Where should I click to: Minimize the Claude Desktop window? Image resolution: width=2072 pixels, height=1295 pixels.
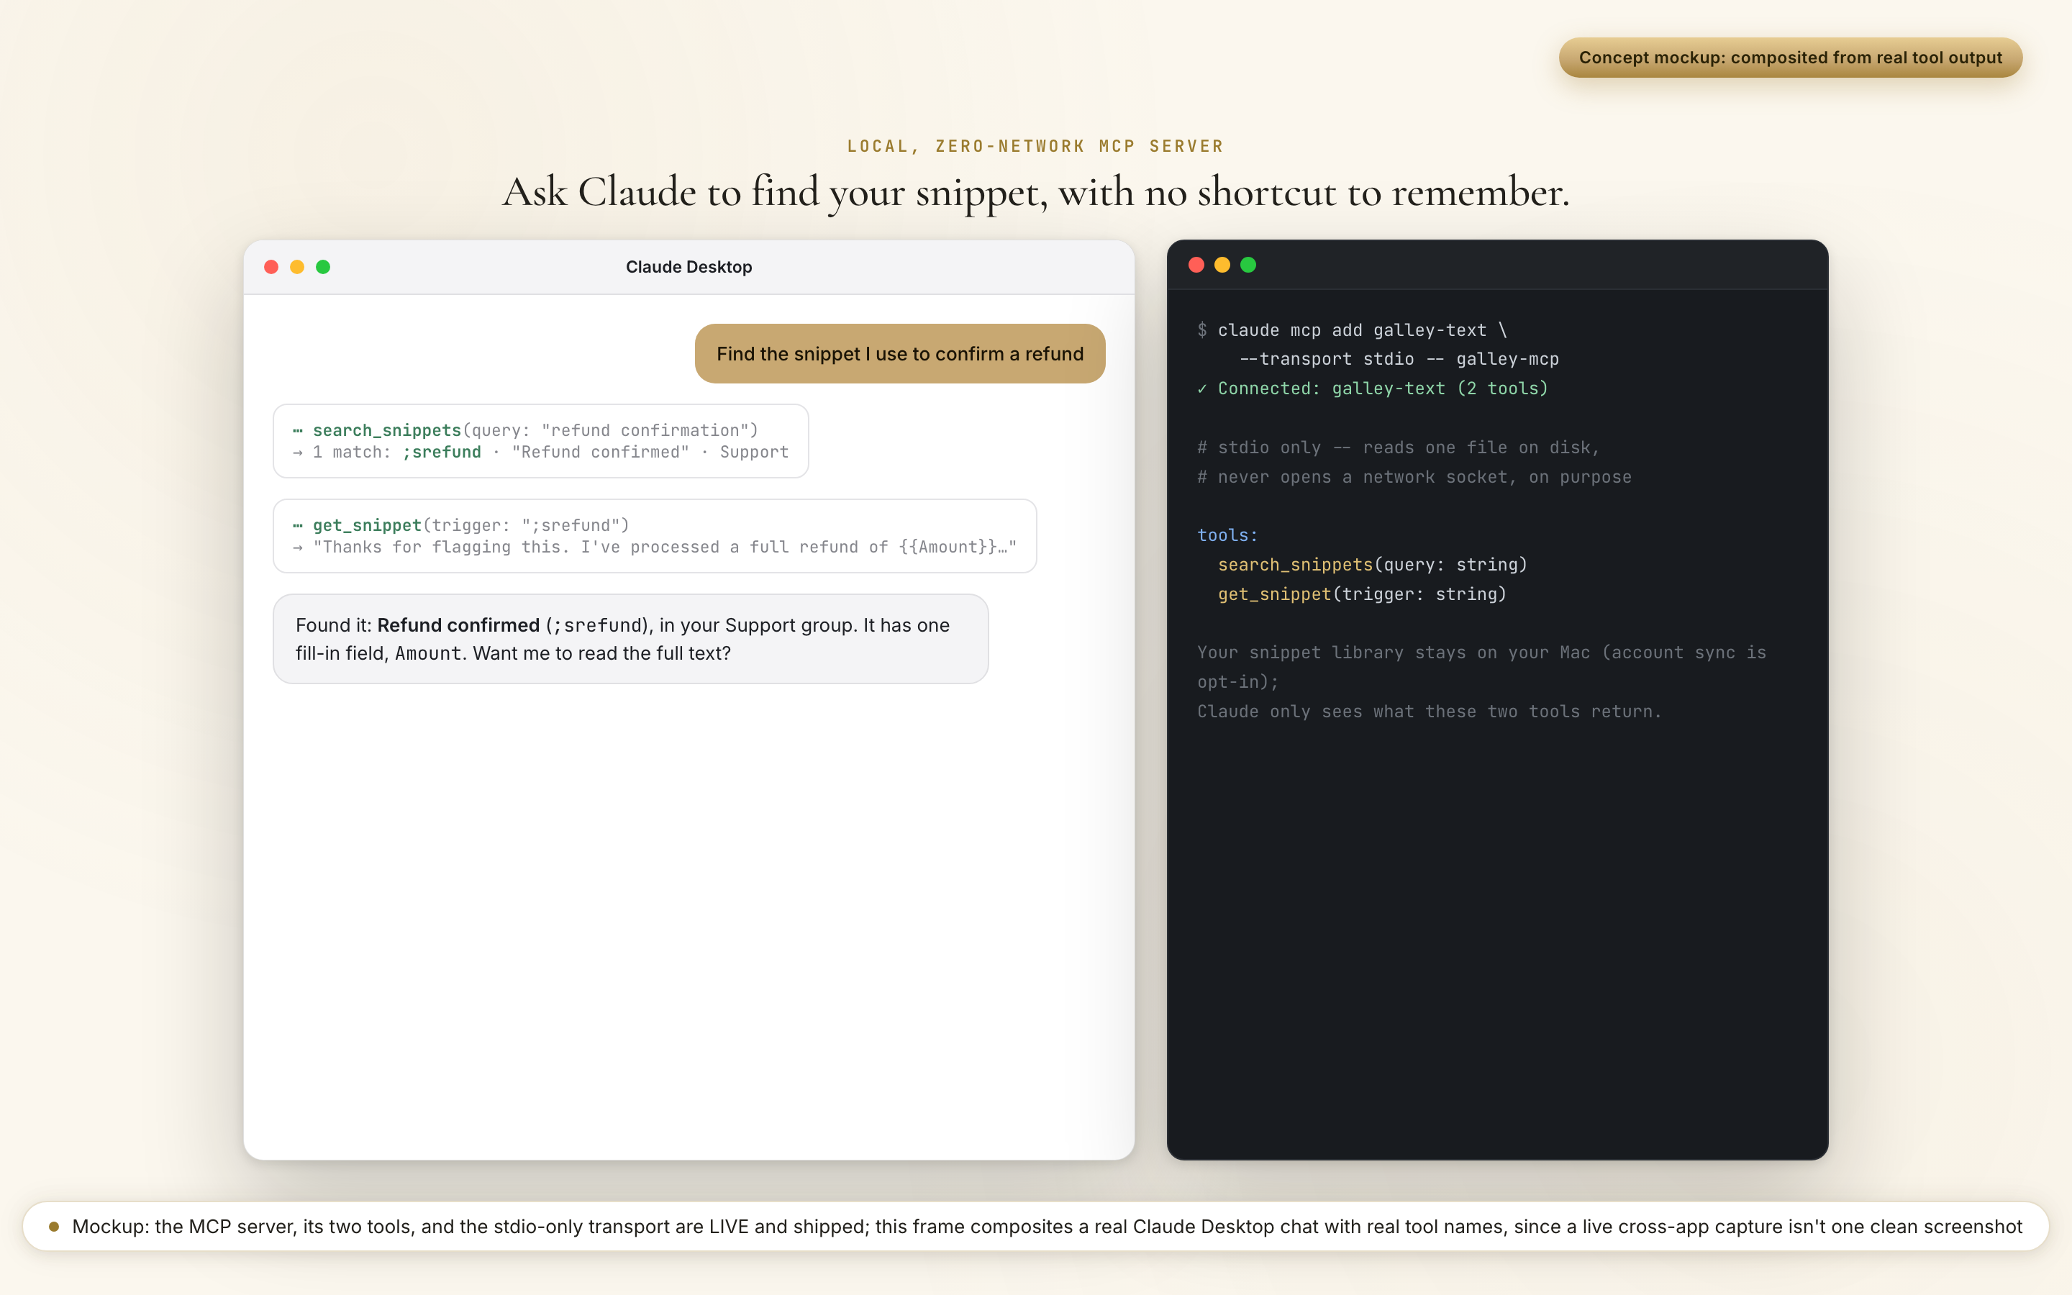click(297, 267)
